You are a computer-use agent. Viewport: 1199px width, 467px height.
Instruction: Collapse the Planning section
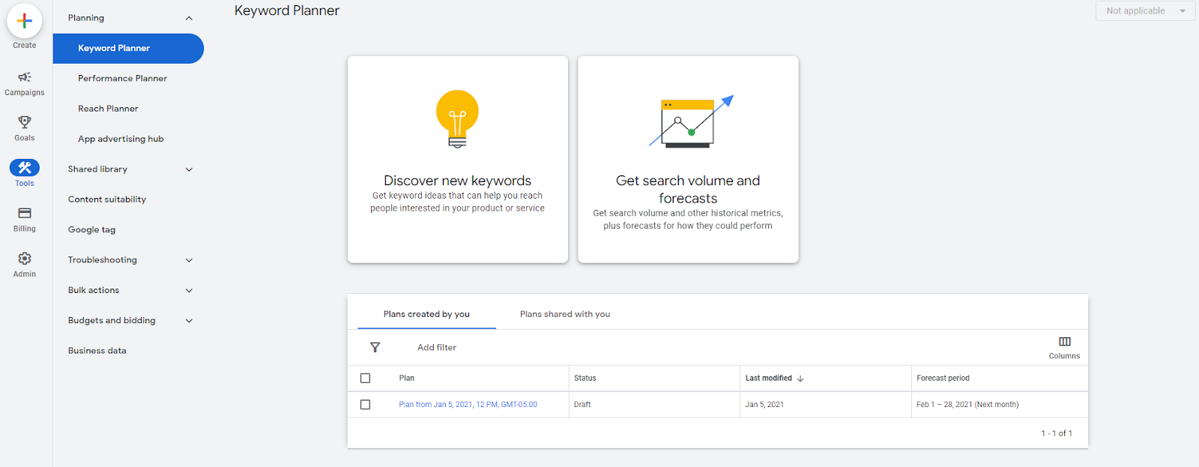click(189, 18)
